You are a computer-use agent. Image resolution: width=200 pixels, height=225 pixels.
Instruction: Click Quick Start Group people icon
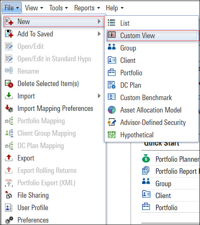click(146, 181)
